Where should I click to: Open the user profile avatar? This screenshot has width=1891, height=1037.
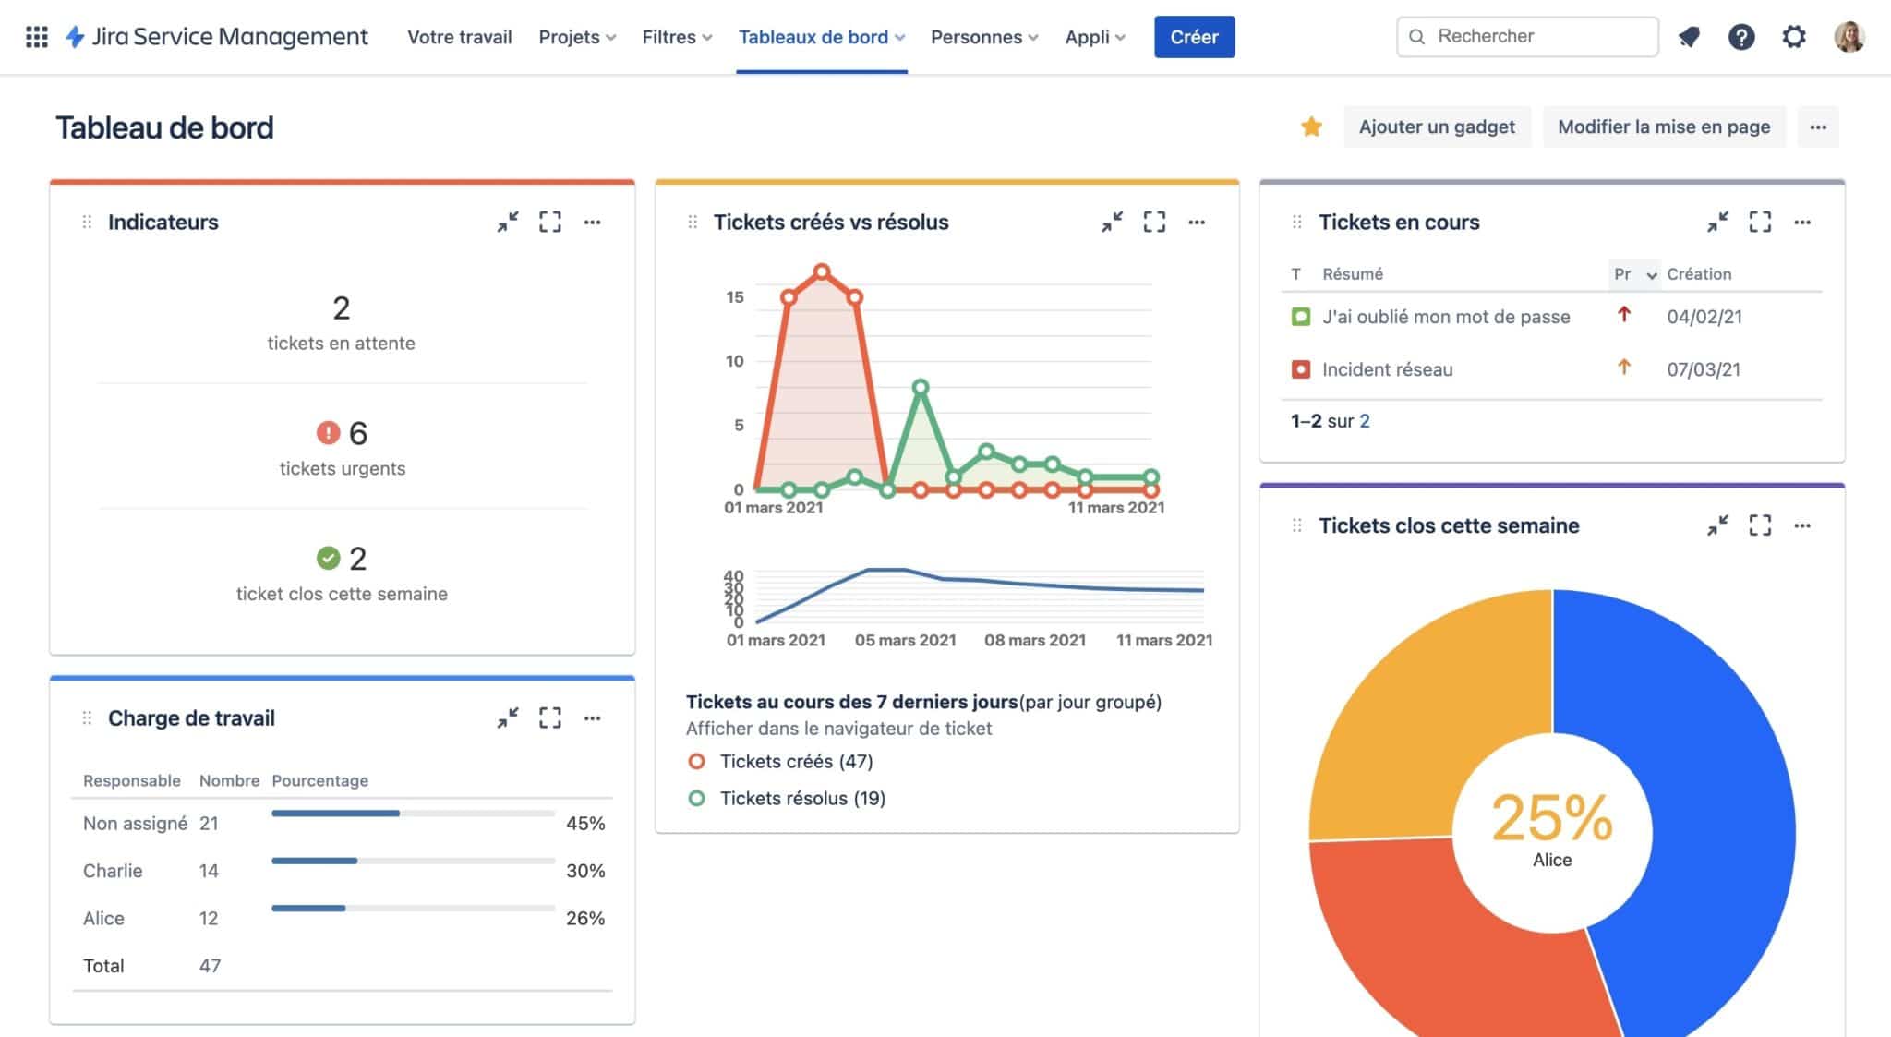[x=1849, y=37]
